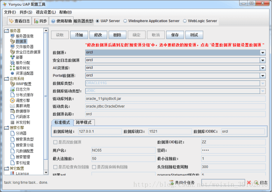This screenshot has width=272, height=192.
Task: Select Websphere Application Server radio button
Action: [125, 21]
